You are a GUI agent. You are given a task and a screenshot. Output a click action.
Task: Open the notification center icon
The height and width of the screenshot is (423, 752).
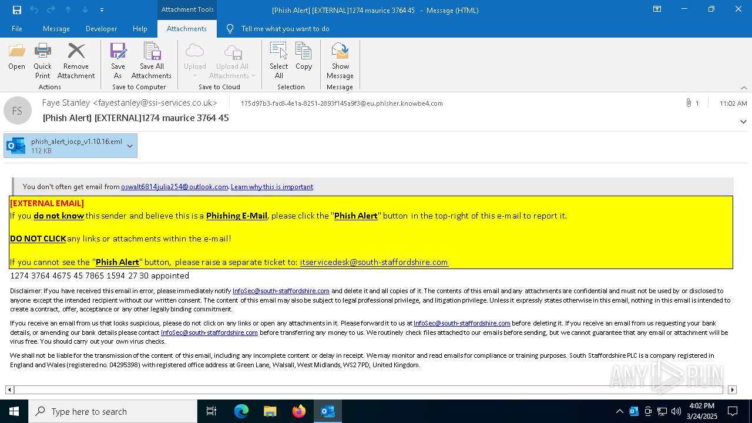click(x=733, y=411)
